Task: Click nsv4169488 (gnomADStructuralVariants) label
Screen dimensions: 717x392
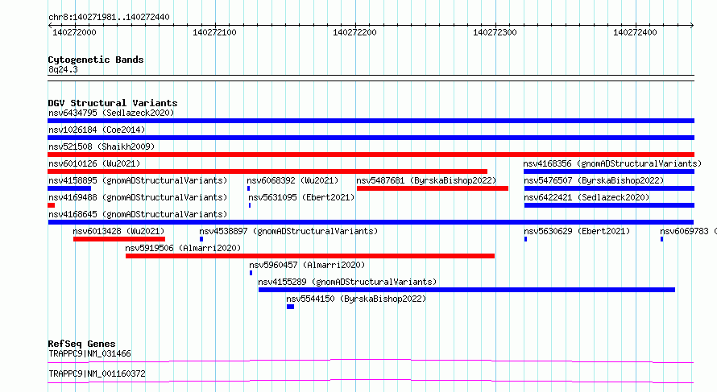Action: point(138,197)
